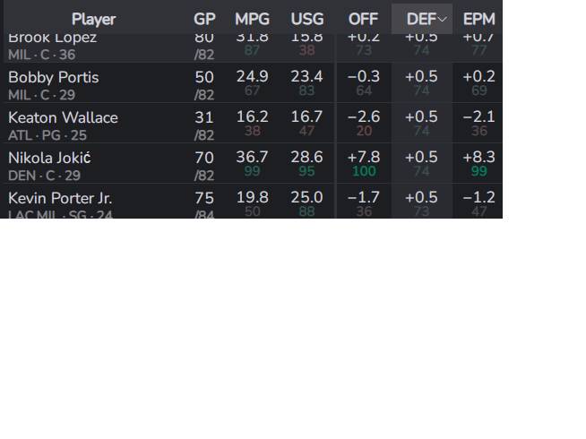Click Keaton Wallace 31 games played cell
This screenshot has width=586, height=439.
tap(204, 117)
